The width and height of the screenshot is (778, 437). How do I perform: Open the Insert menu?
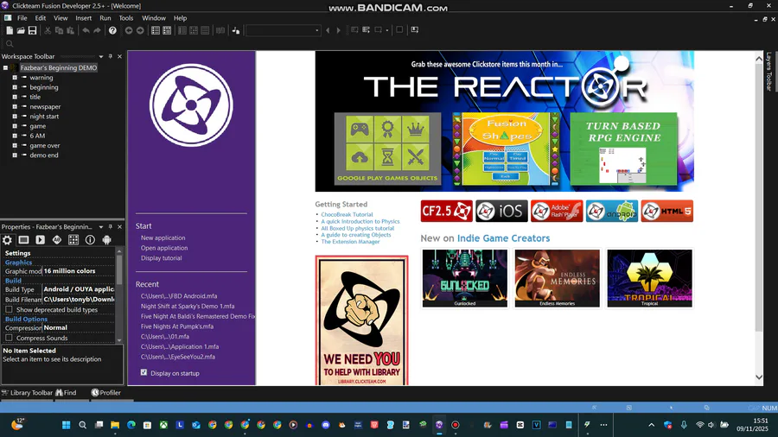click(x=83, y=18)
